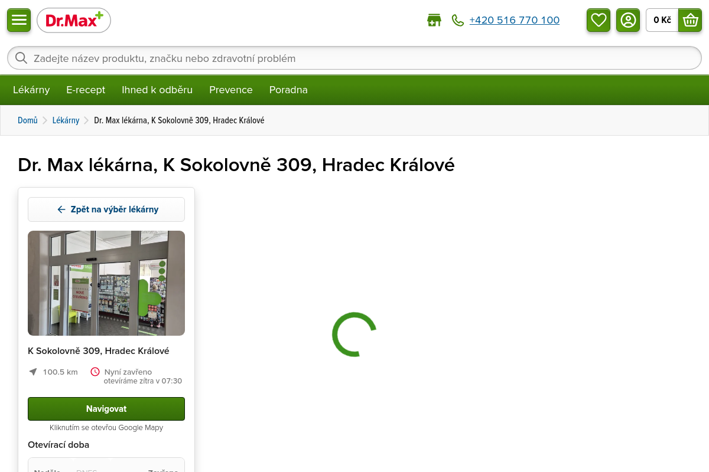Open the shopping basket icon

(690, 20)
